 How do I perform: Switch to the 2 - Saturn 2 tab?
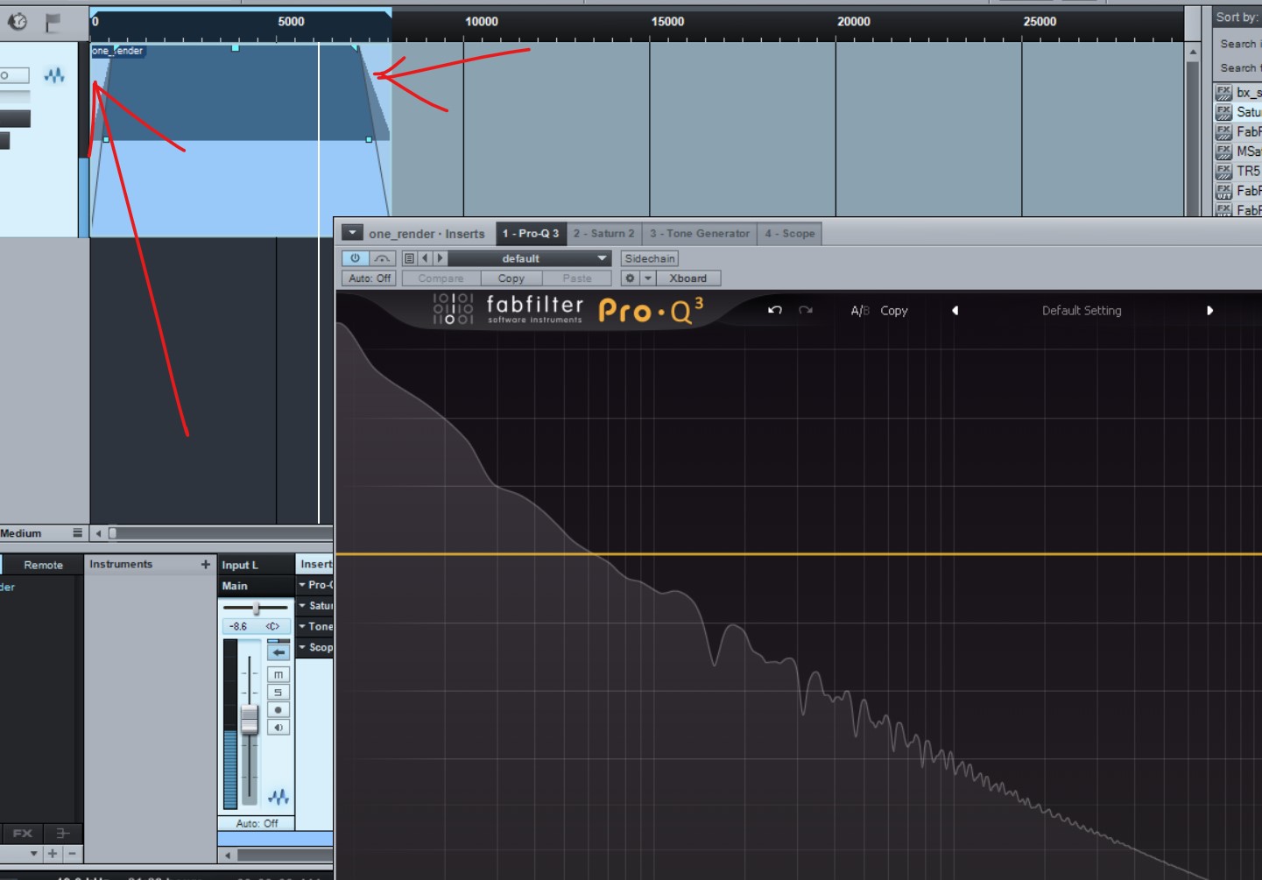click(603, 234)
